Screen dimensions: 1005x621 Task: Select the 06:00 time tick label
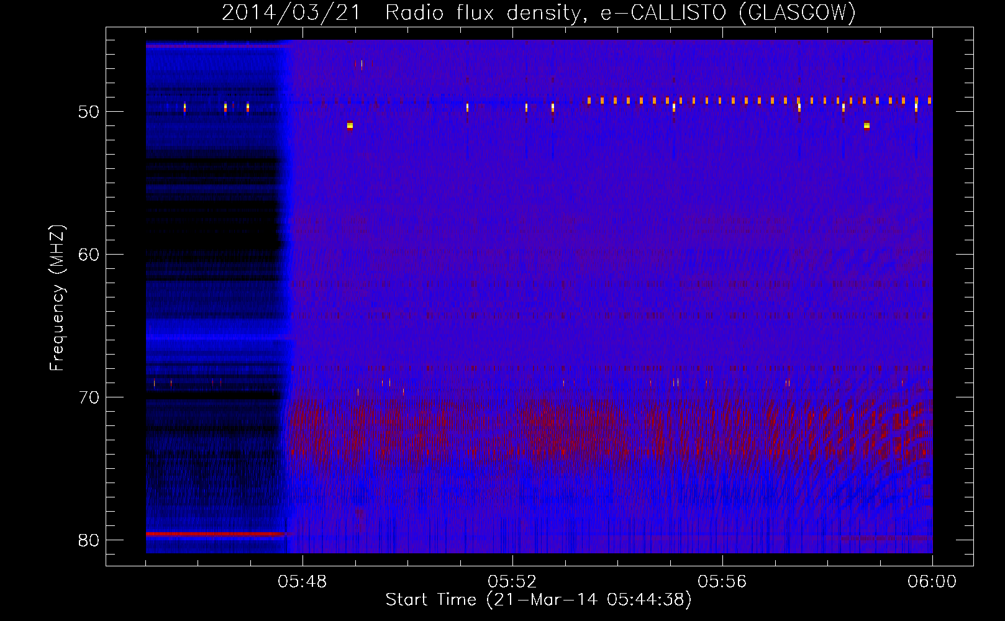coord(932,582)
